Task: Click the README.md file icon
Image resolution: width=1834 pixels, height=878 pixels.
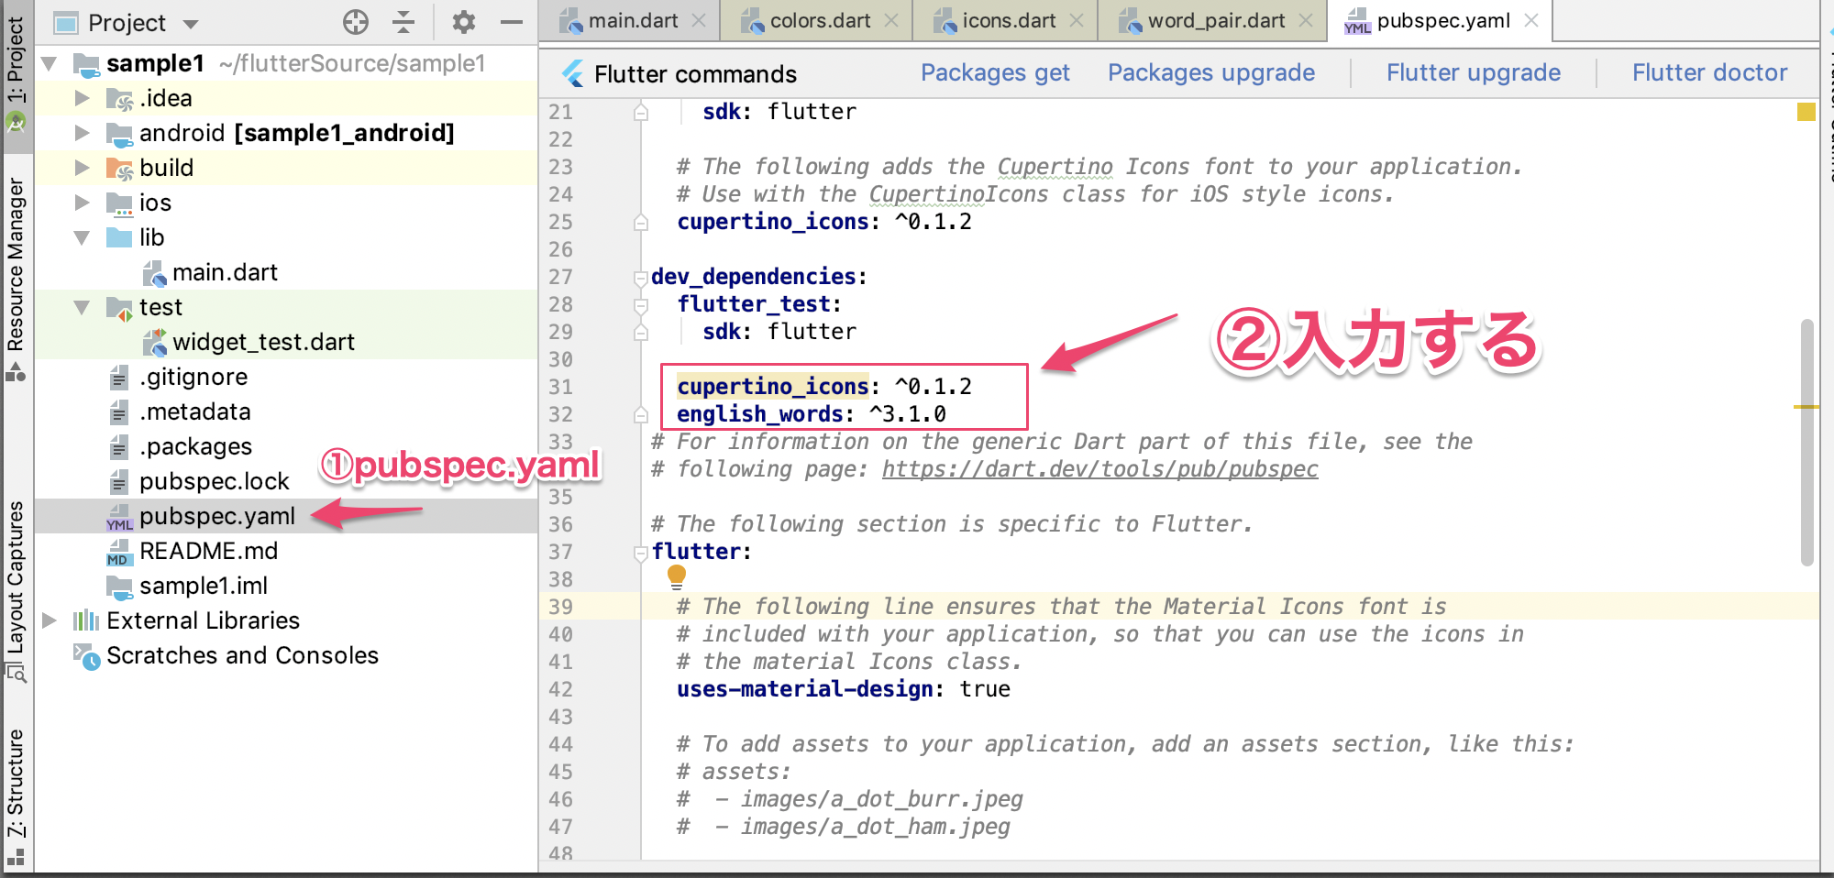Action: 119,553
